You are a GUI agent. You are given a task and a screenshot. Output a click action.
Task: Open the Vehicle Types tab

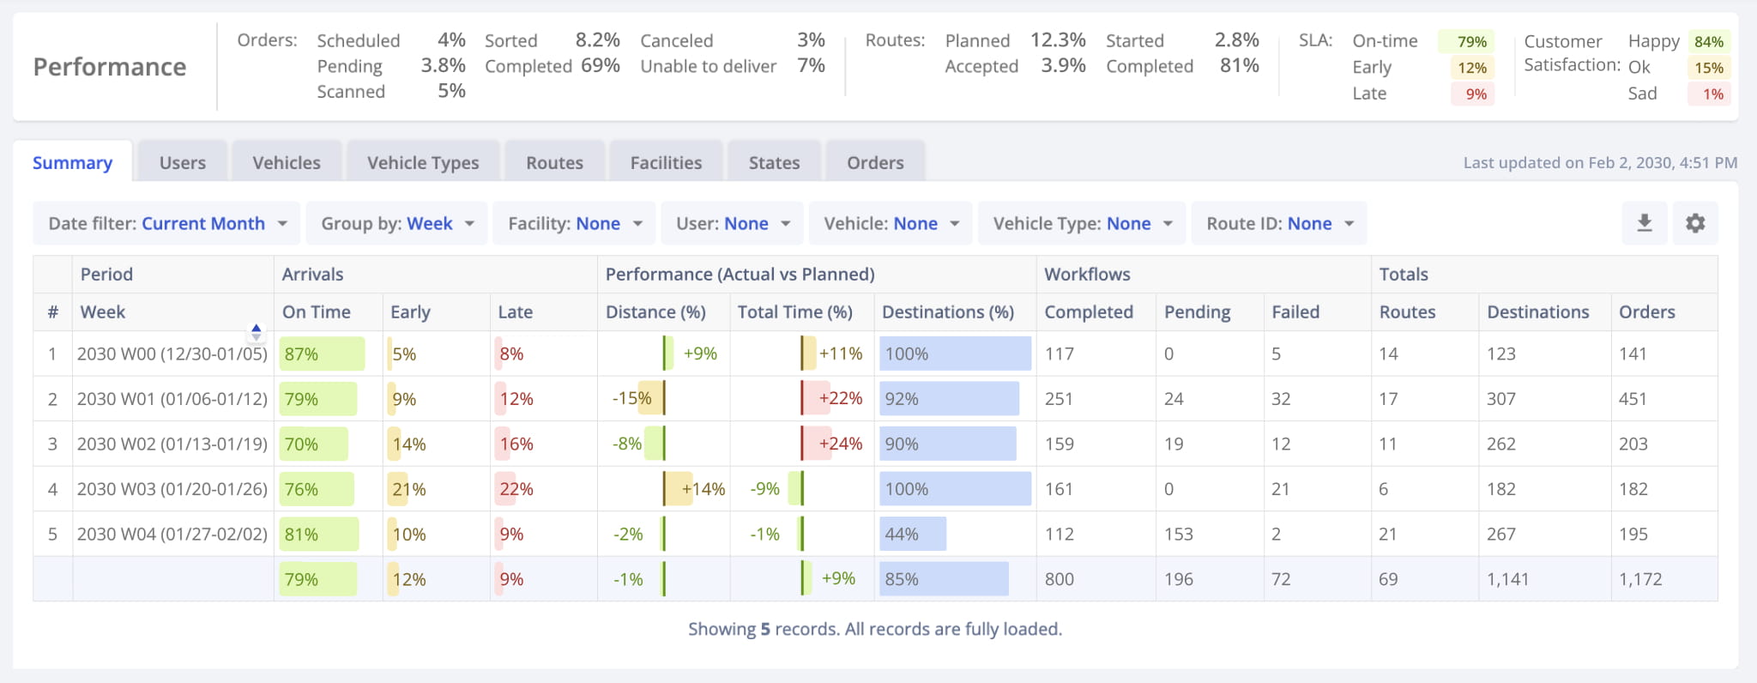point(423,163)
